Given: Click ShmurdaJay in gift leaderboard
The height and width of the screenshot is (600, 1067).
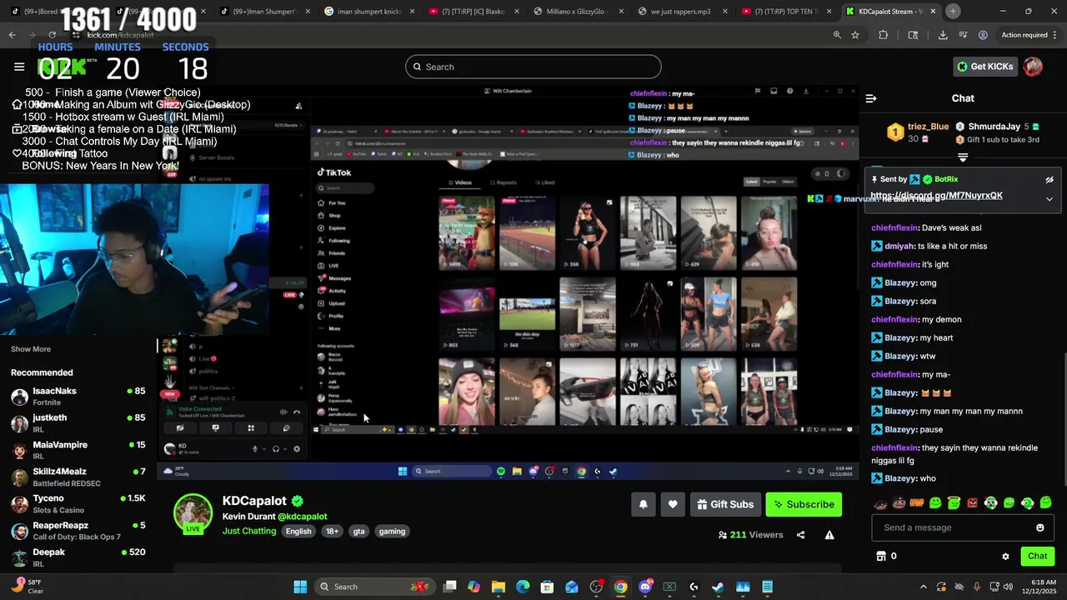Looking at the screenshot, I should click(994, 127).
